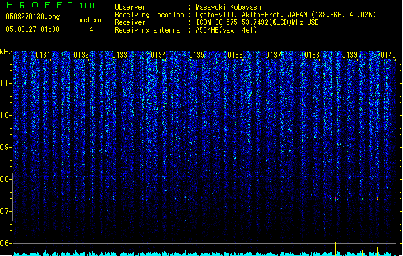
Task: Click the meteor label
Action: [x=91, y=20]
